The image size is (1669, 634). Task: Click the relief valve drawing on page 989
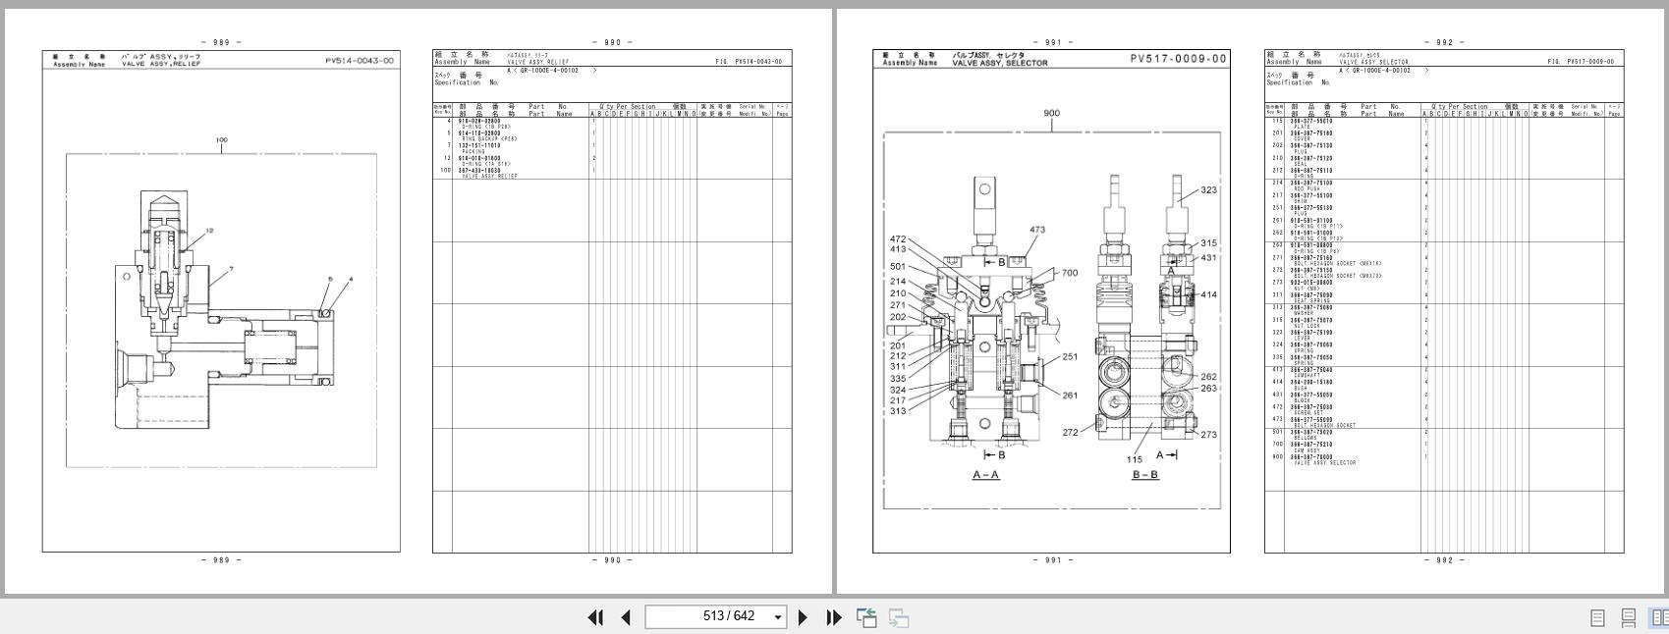(x=224, y=310)
